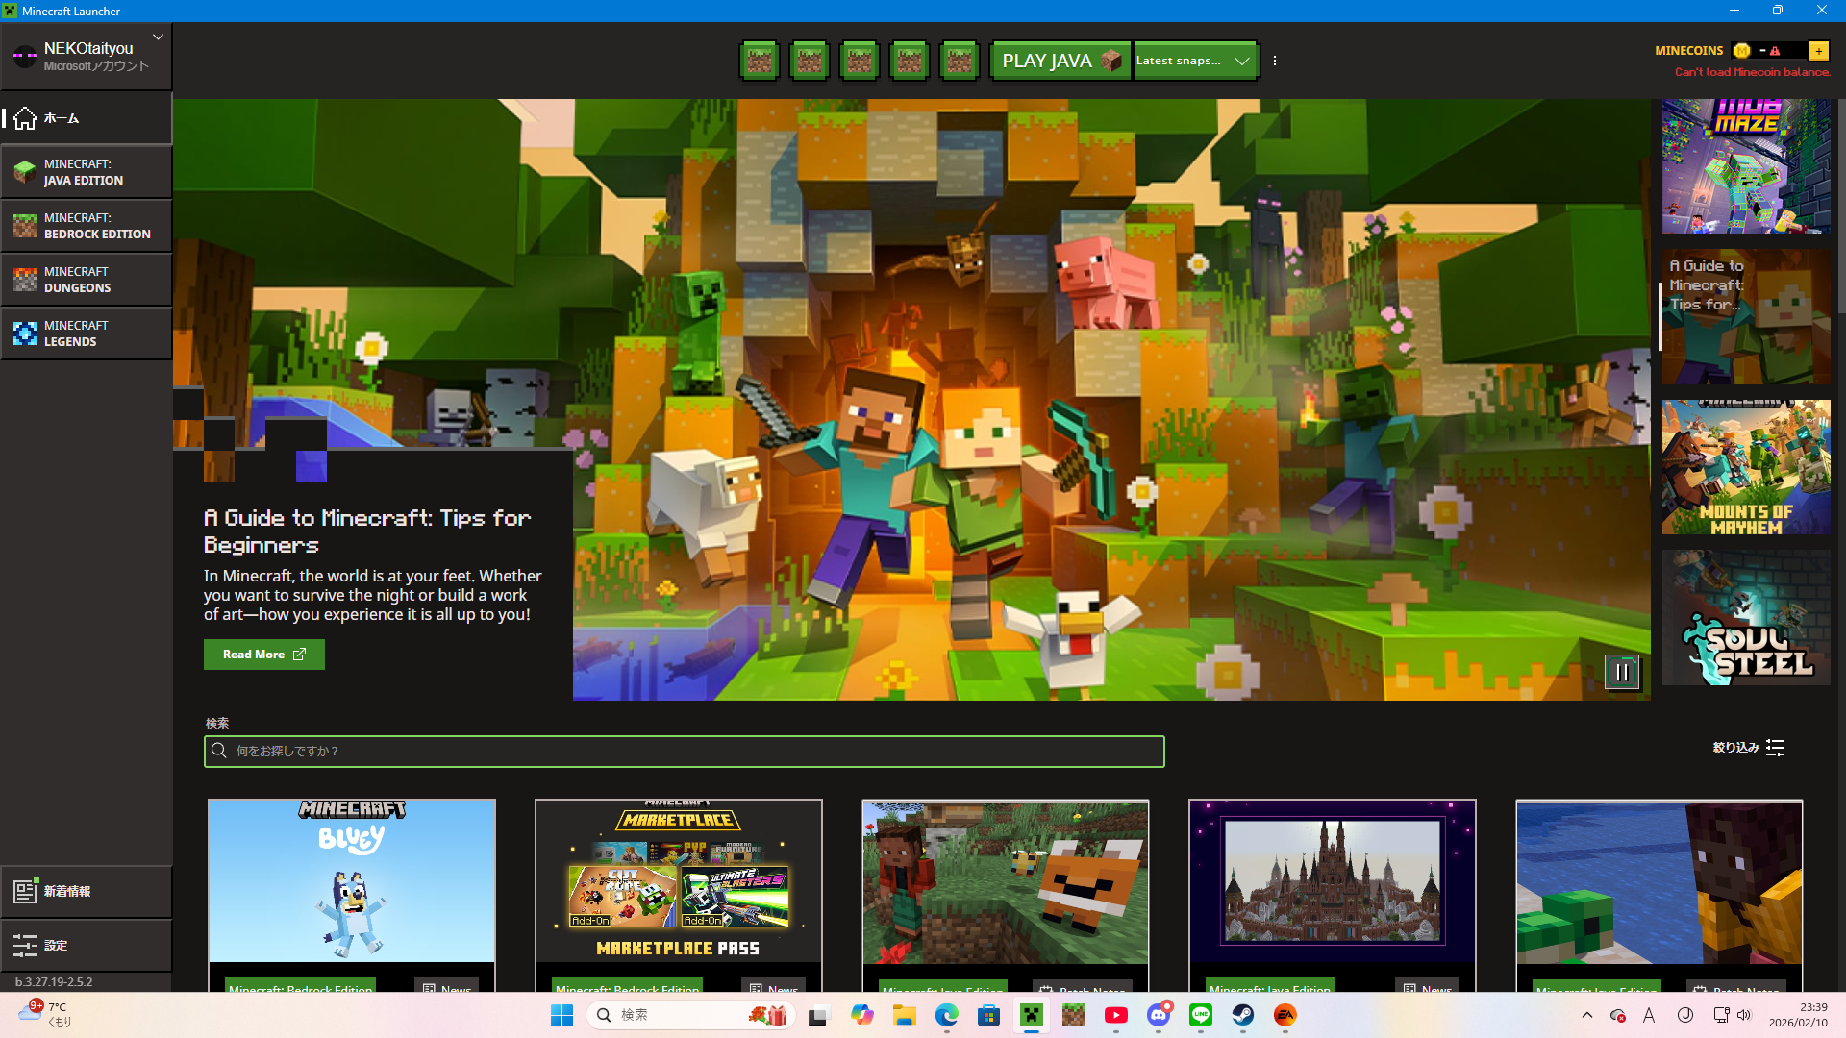The height and width of the screenshot is (1038, 1846).
Task: Click the search field 何をお探しですか
Action: point(684,752)
